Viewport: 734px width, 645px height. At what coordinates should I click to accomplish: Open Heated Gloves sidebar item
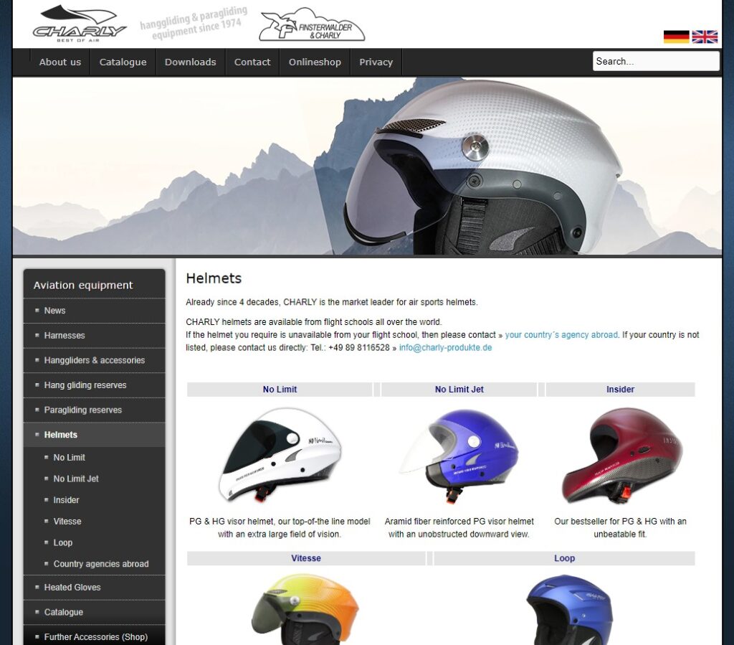click(94, 588)
